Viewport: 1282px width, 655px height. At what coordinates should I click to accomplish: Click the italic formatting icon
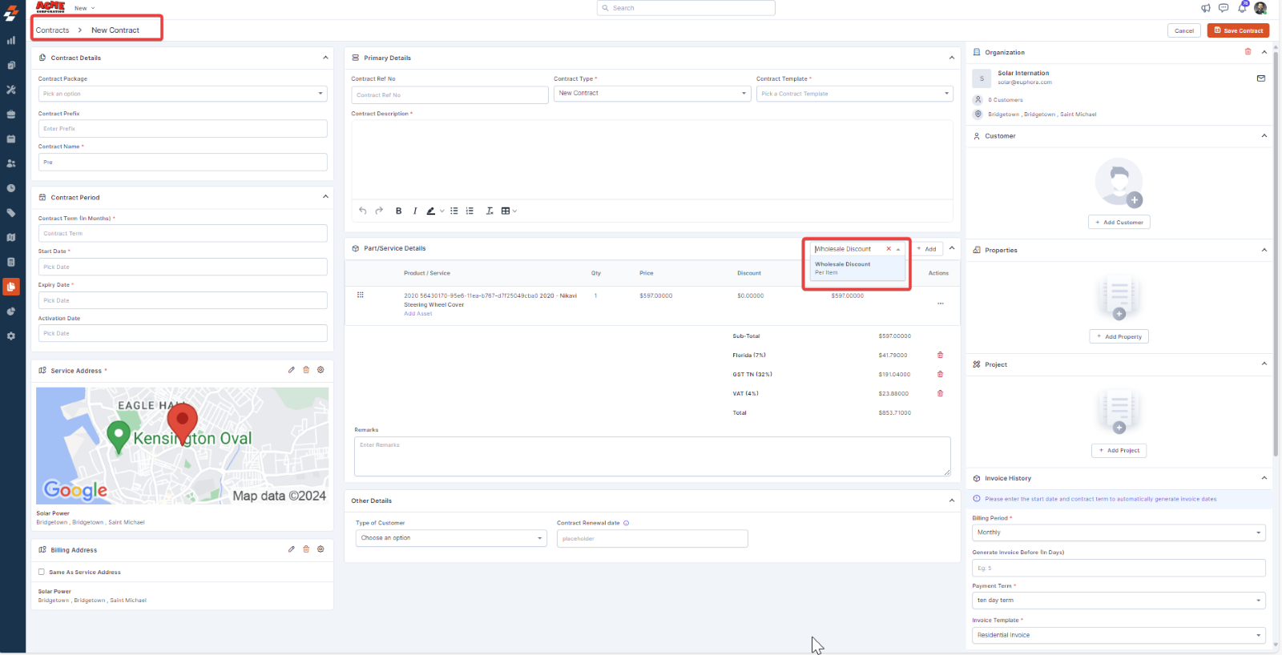click(x=415, y=211)
